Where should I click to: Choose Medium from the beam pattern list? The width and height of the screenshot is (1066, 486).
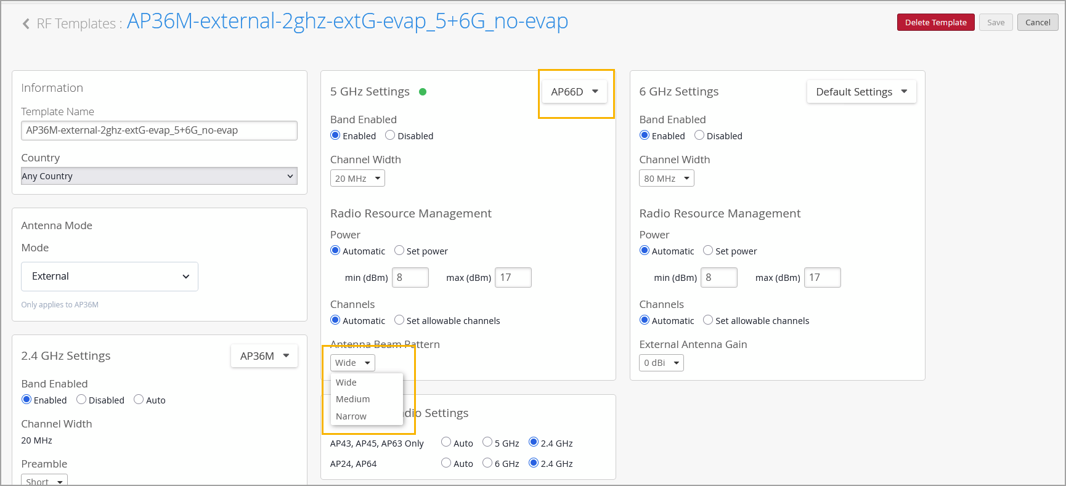pyautogui.click(x=353, y=399)
